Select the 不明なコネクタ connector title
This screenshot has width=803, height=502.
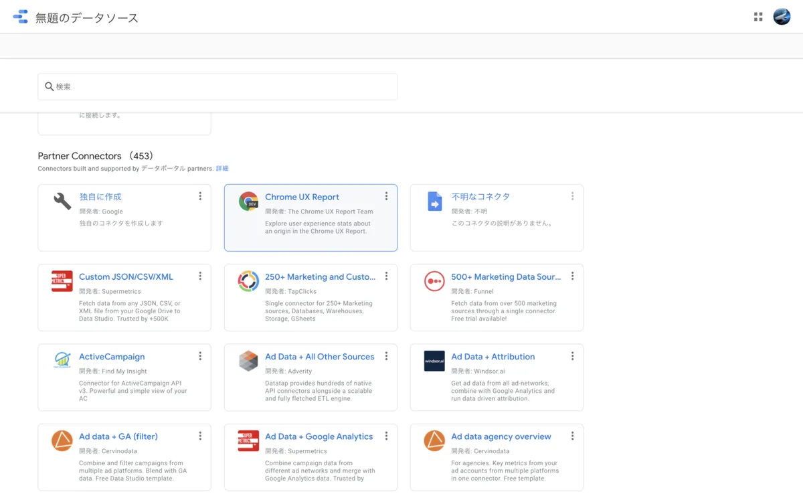480,197
